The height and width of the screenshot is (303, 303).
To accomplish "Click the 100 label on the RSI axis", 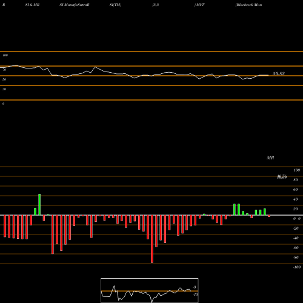I will point(5,55).
